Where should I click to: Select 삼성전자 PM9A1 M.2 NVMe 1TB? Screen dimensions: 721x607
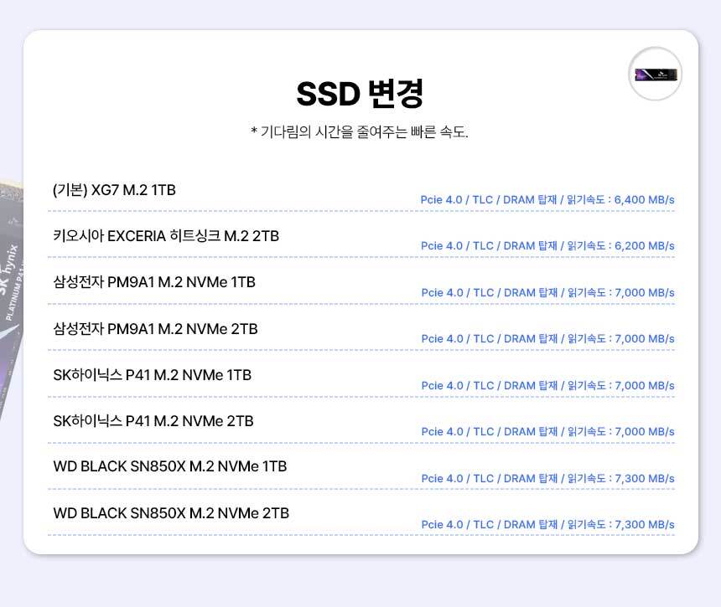[x=154, y=283]
